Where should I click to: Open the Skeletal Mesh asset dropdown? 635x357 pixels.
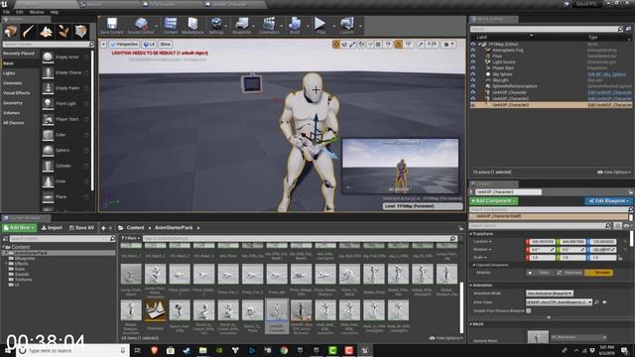click(578, 337)
